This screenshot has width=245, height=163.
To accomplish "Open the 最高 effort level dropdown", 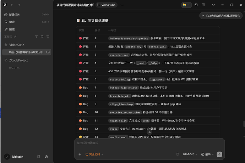I will 207,154.
